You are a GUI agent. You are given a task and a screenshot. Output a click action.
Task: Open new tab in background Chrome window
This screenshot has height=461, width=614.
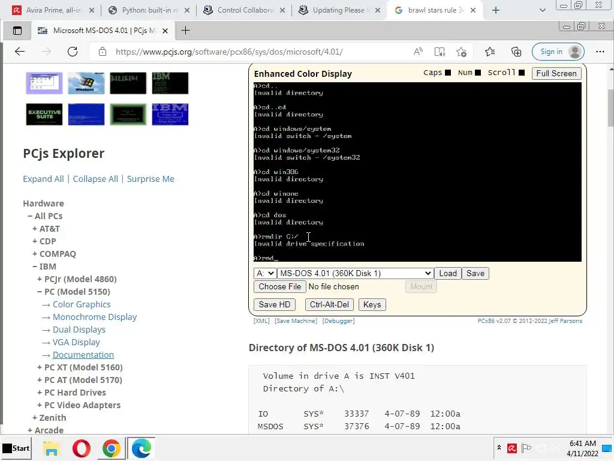(x=496, y=10)
